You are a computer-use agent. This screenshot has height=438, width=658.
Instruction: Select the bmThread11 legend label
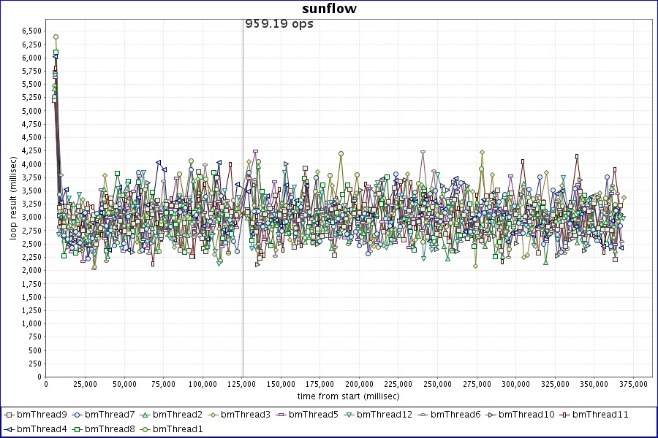[600, 415]
